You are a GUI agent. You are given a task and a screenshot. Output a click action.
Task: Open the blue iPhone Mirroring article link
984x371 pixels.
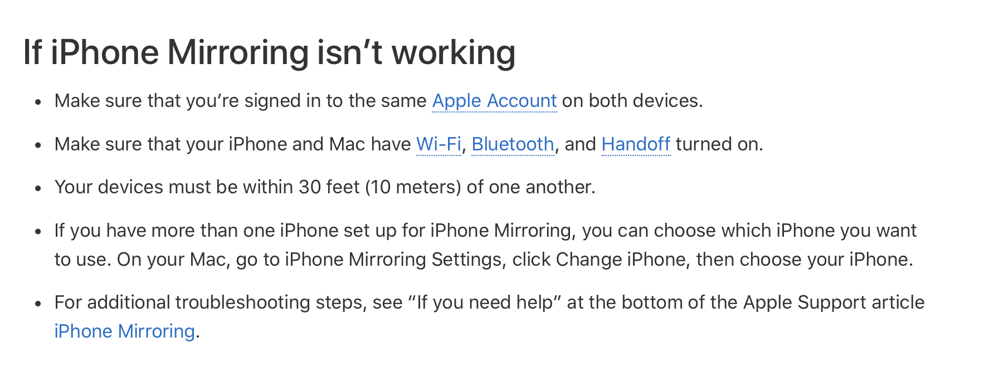[x=124, y=331]
